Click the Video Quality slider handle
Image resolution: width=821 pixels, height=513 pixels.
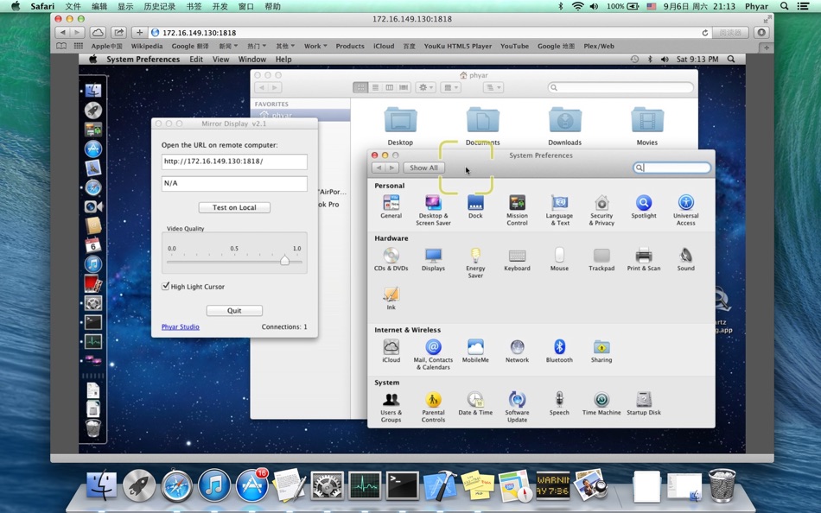(284, 260)
